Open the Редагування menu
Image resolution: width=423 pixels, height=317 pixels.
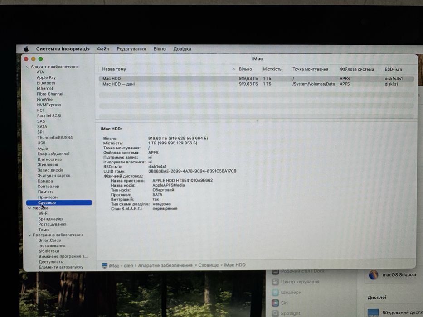coord(131,49)
